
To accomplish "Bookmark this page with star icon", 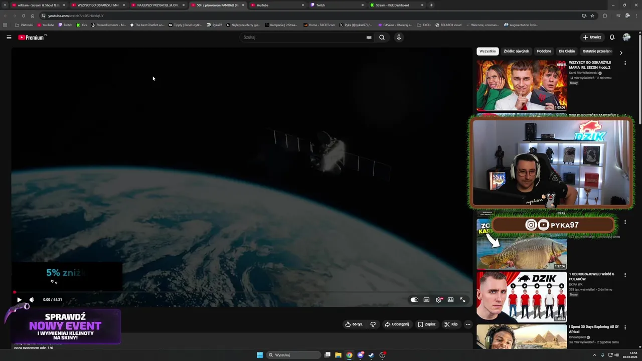I will (592, 16).
